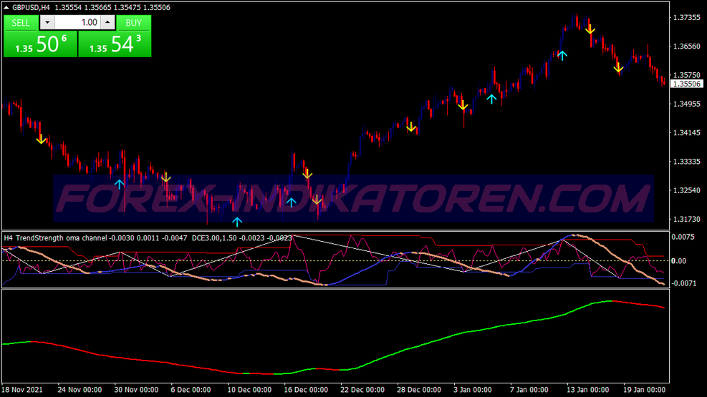
Task: Increase lot volume with the up arrow
Action: pos(107,22)
